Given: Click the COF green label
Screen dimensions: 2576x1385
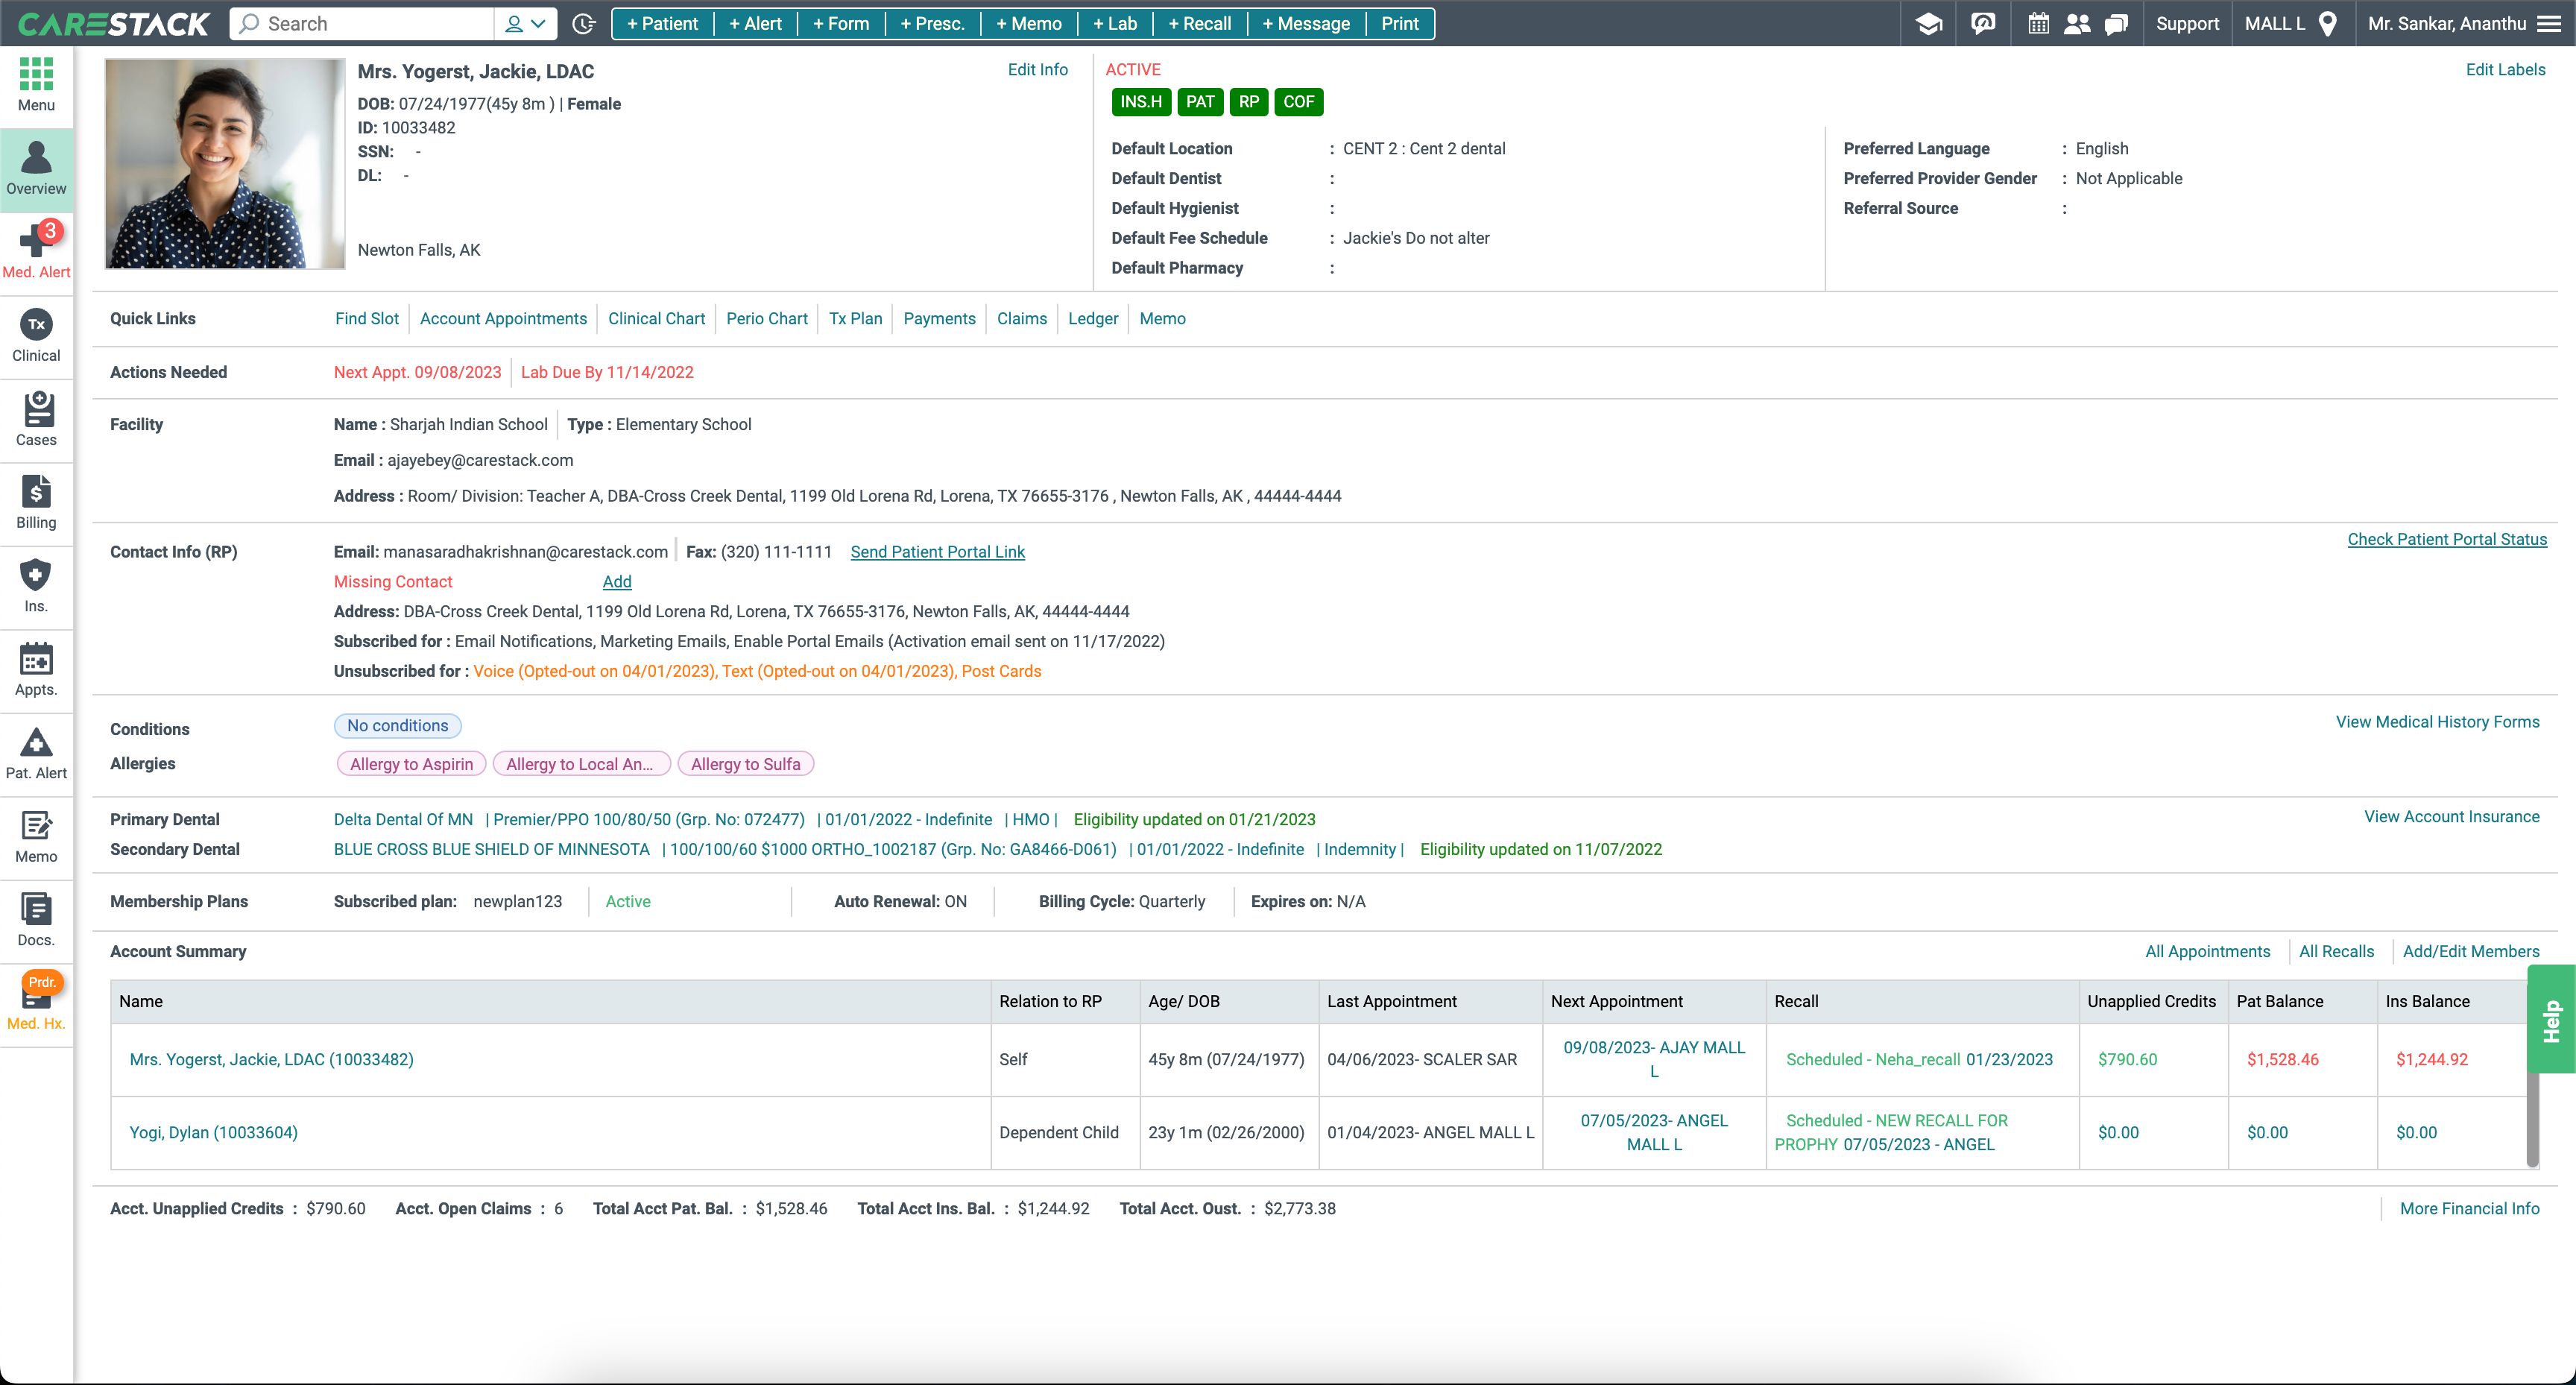Looking at the screenshot, I should click(1298, 102).
